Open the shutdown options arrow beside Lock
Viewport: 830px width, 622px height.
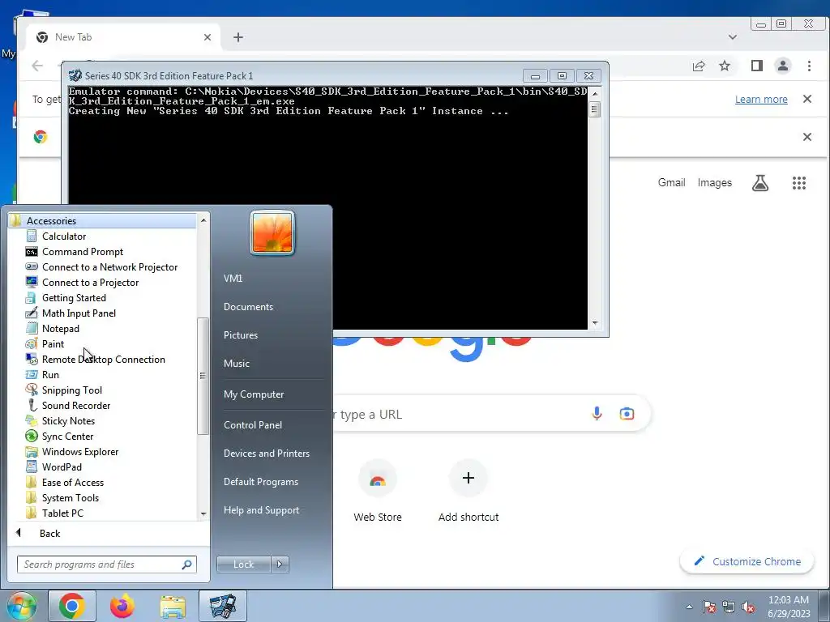(x=280, y=564)
